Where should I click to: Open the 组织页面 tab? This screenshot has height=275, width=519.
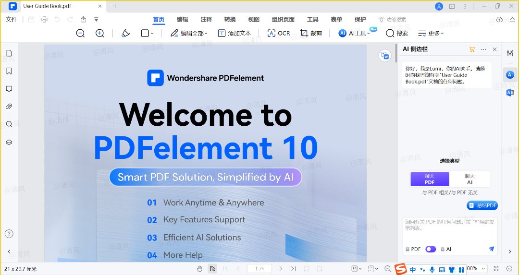[283, 20]
